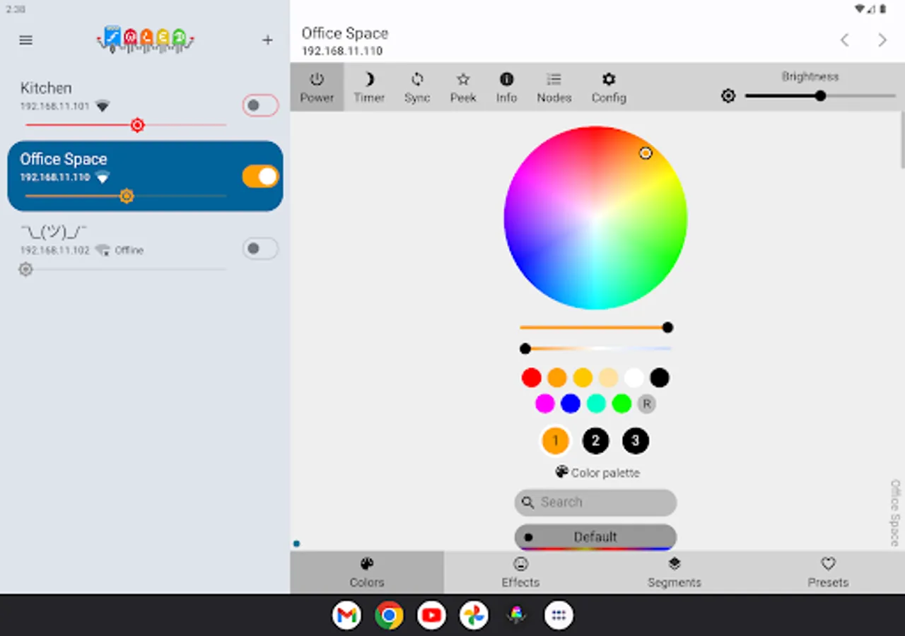Add a new device with the plus icon
This screenshot has width=905, height=636.
tap(267, 40)
